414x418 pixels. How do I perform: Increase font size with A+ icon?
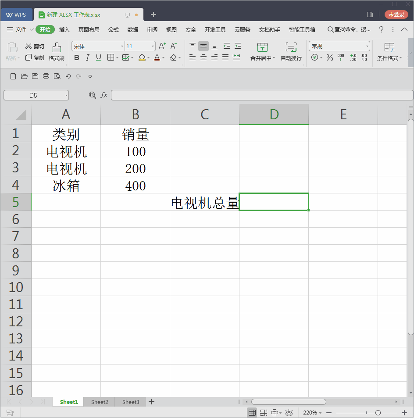click(x=162, y=46)
